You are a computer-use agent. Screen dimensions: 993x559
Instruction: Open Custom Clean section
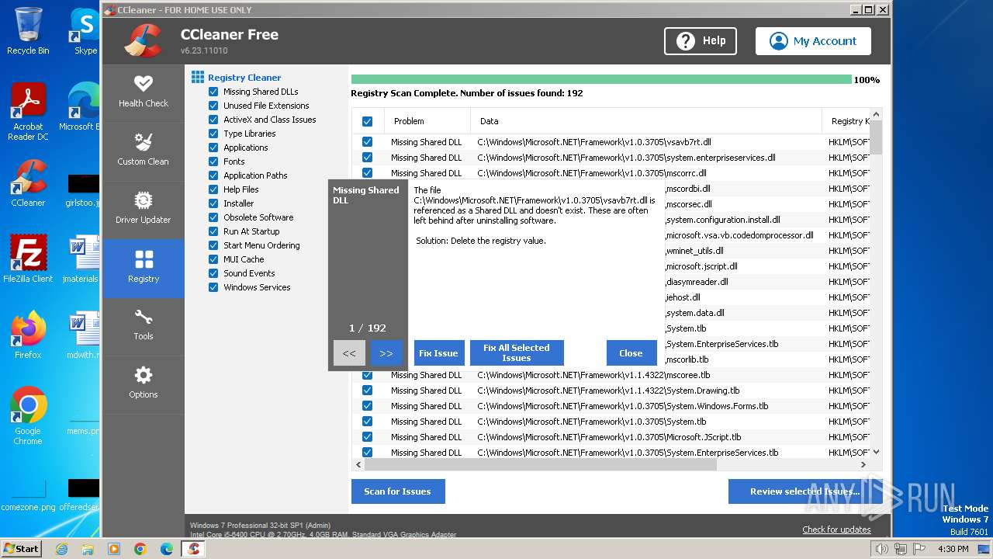[x=143, y=150]
